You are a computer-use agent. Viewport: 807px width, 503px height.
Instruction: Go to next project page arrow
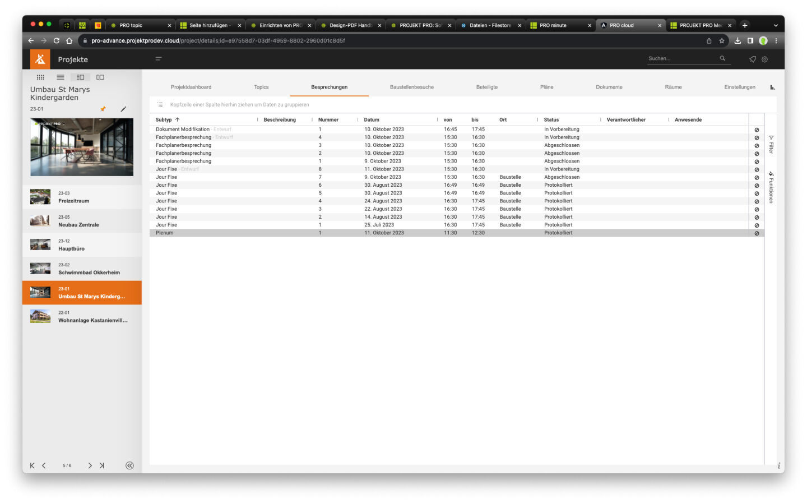point(90,465)
